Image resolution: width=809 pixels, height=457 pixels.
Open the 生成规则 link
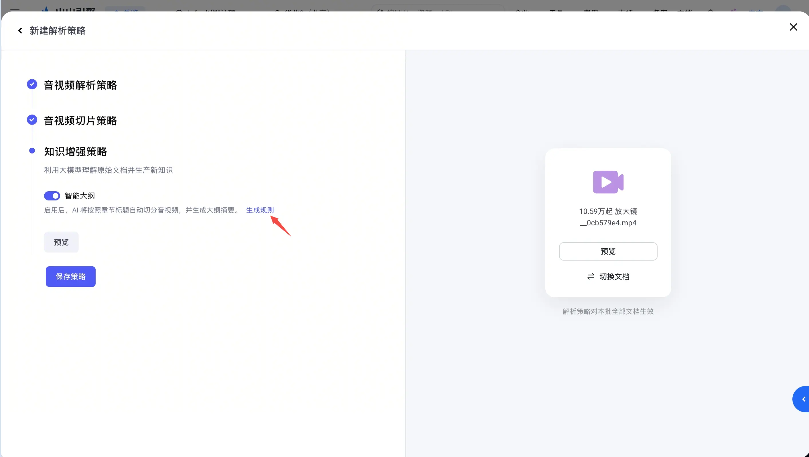click(260, 210)
